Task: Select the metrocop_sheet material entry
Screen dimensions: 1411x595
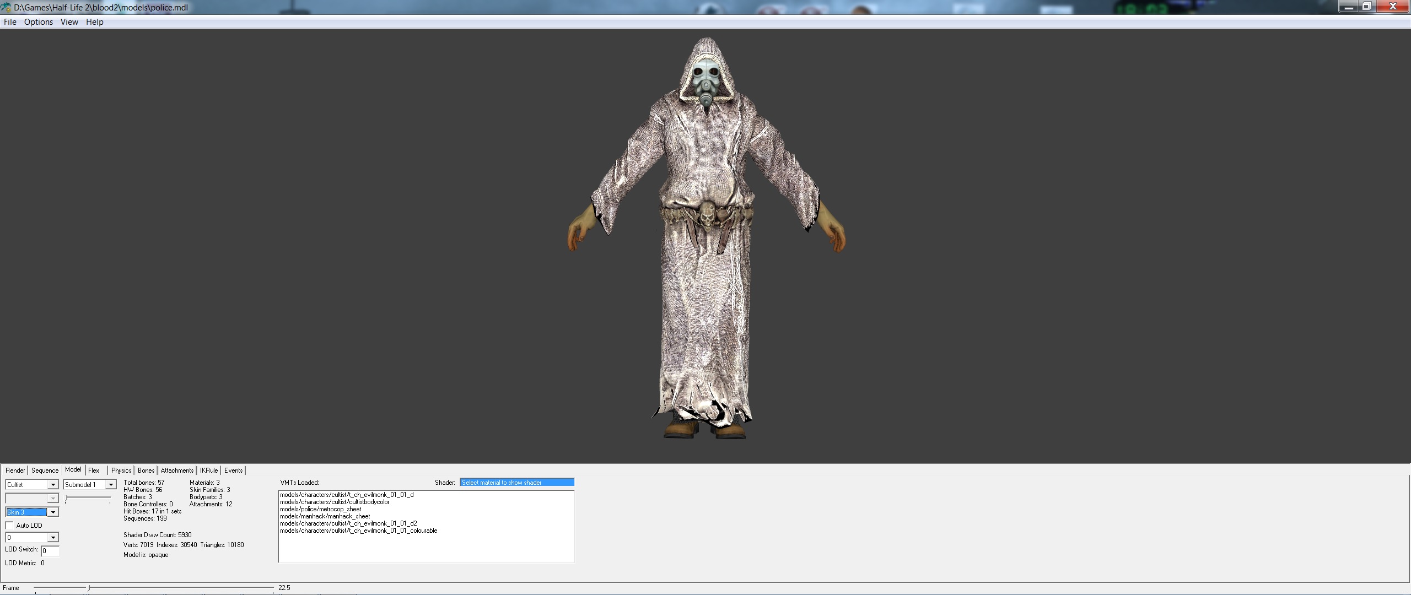Action: (320, 510)
